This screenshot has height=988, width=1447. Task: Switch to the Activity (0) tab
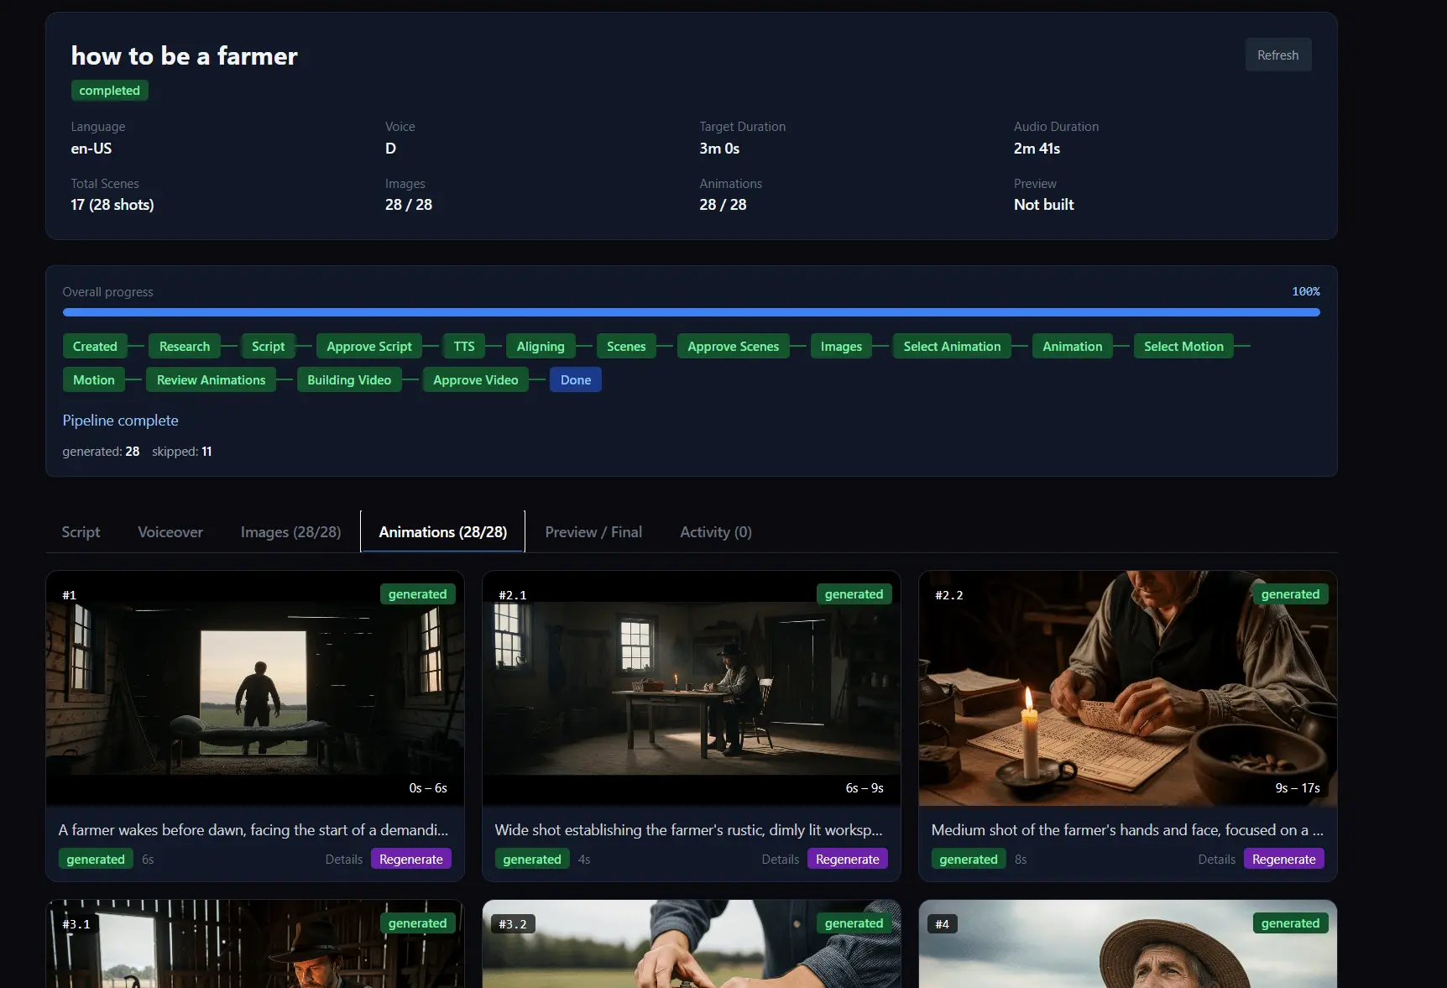click(716, 532)
